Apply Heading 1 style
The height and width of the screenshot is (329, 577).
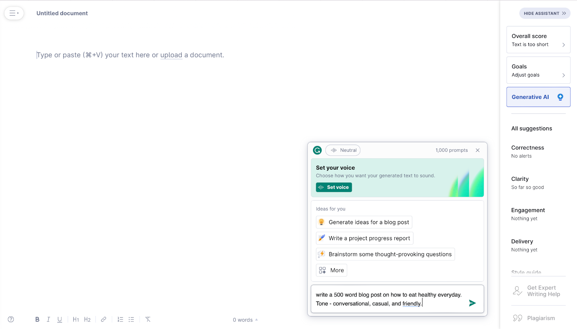click(x=76, y=319)
